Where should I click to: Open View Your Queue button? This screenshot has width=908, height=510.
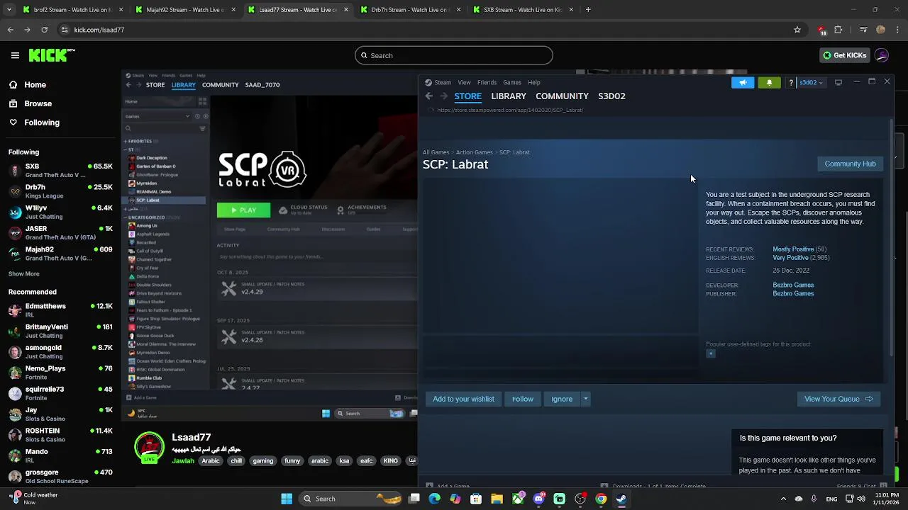tap(838, 399)
